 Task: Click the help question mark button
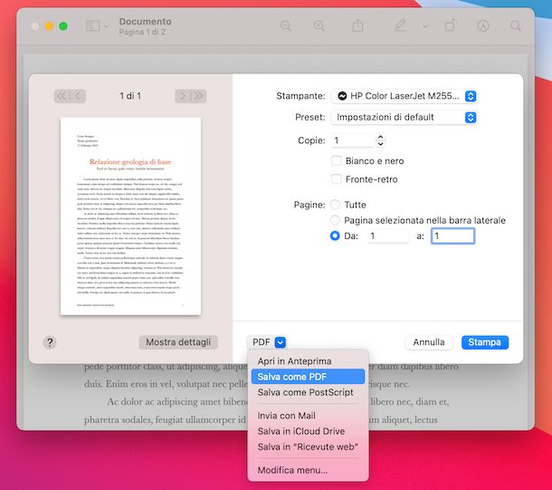click(50, 342)
